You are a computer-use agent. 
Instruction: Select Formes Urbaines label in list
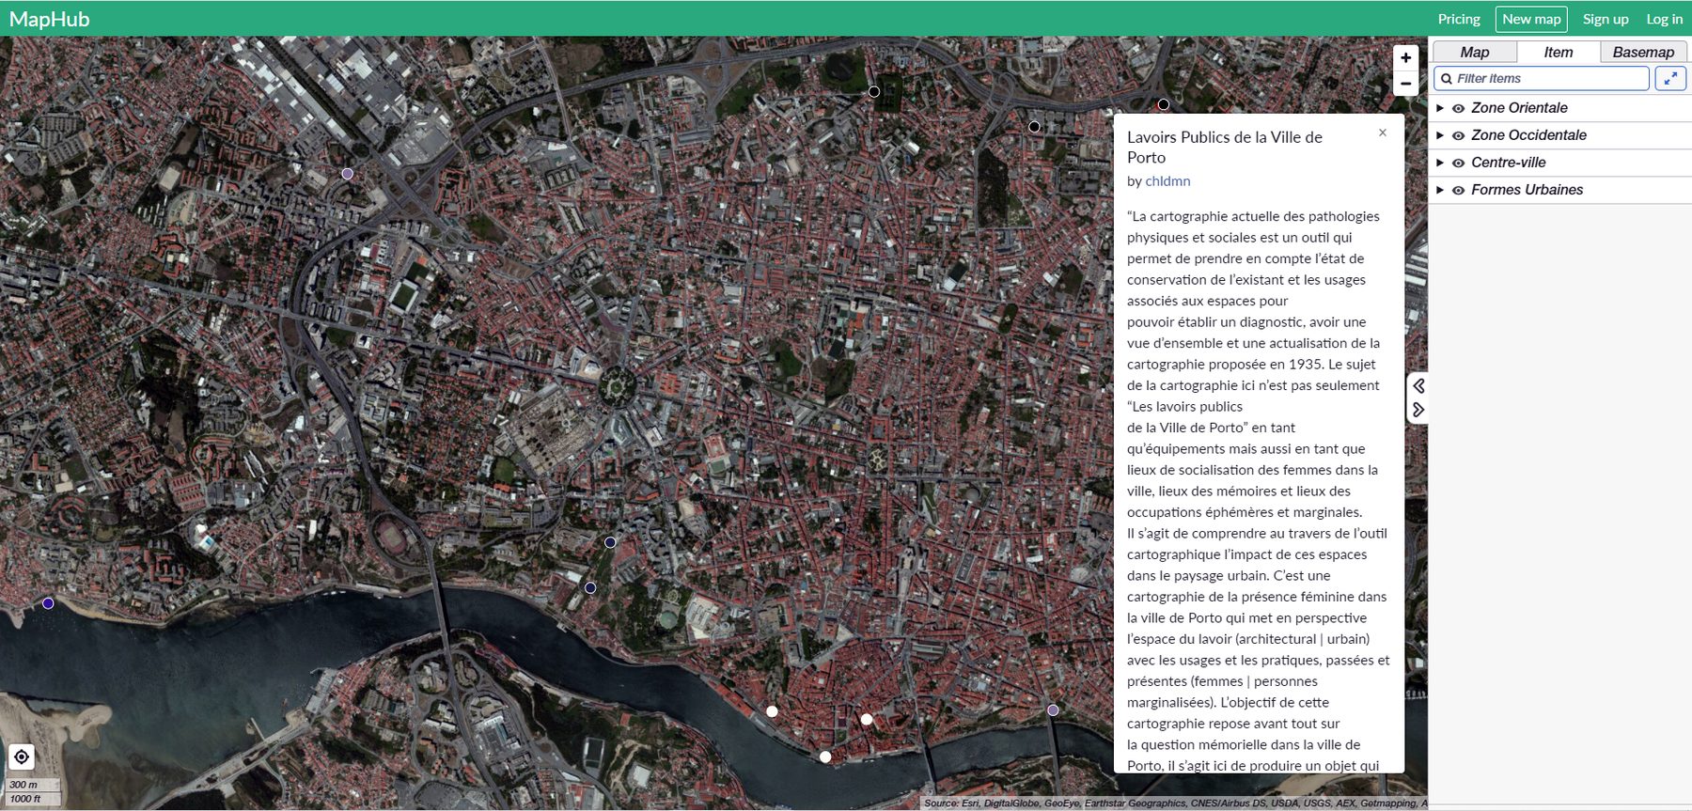click(1527, 190)
